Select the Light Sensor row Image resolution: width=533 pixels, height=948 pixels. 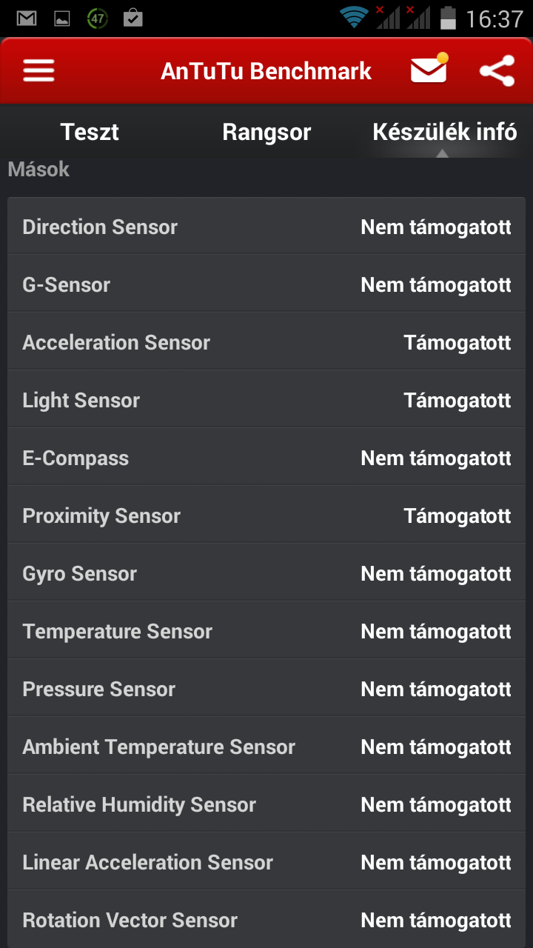click(x=266, y=400)
